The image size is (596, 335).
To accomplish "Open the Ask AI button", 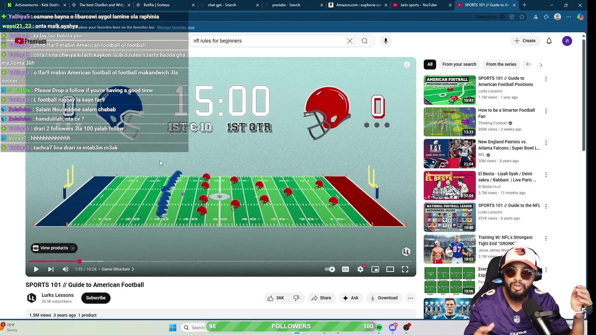I will coord(350,298).
